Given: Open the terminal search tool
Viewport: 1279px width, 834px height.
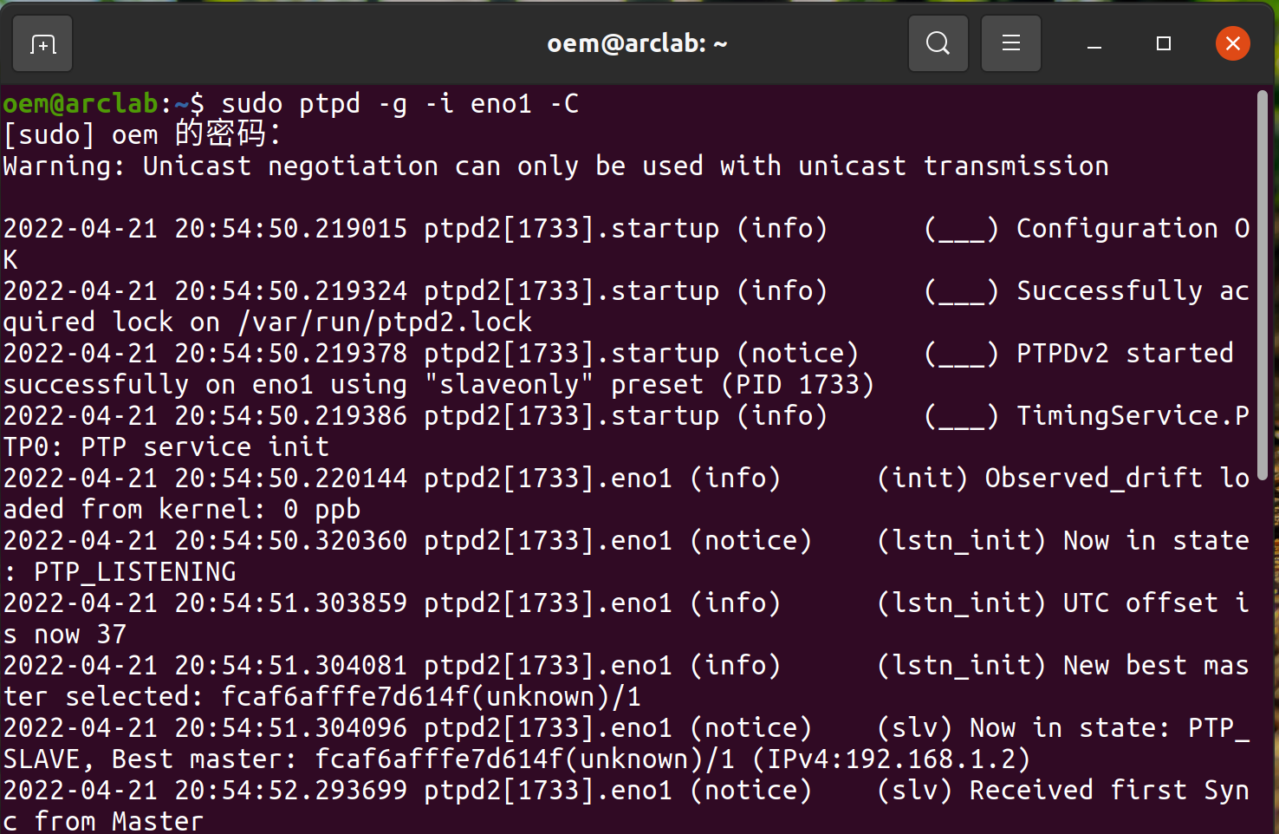Looking at the screenshot, I should [x=938, y=43].
